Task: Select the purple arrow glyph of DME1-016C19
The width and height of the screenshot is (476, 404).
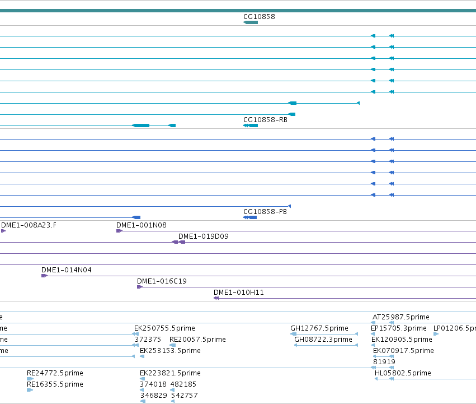Action: click(140, 287)
